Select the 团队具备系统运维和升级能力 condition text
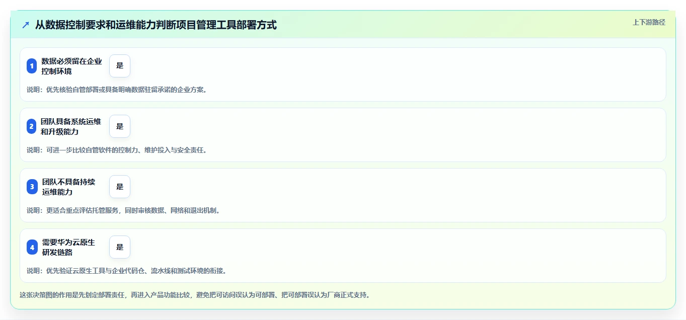The height and width of the screenshot is (320, 686). tap(71, 126)
